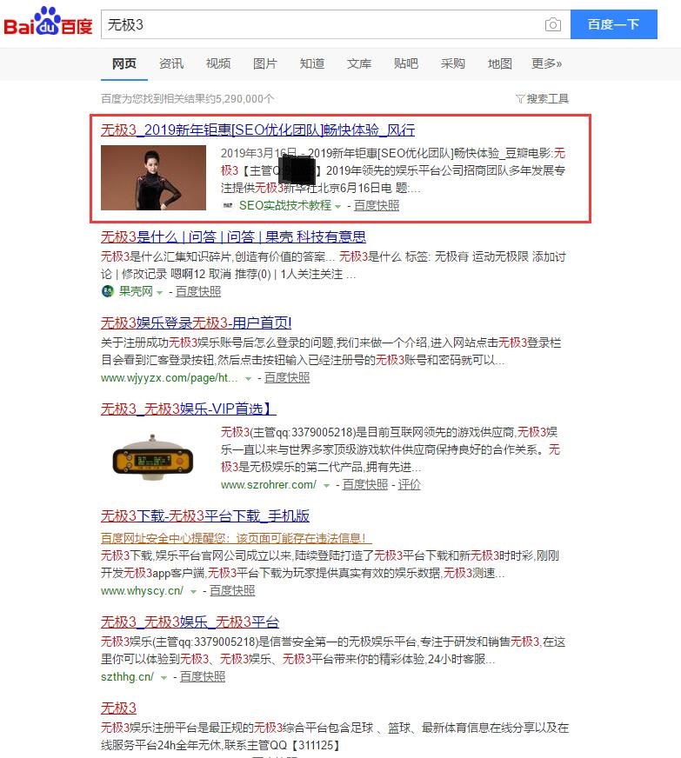Open 百度快照 beside www.whyscy.cn
681x758 pixels.
click(232, 590)
